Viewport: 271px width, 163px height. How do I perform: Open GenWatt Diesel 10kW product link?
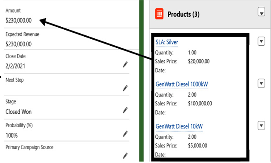point(179,126)
